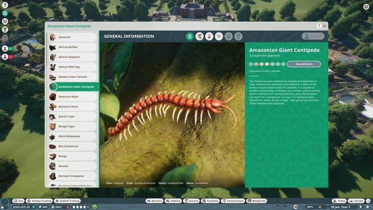Select Bengal Tiger in the animal list
Screen dimensions: 373x210
72,126
